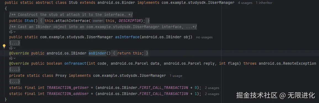The height and width of the screenshot is (103, 319).
Task: Open '2 usages' hint for TRANSACTION_addUser
Action: click(212, 94)
